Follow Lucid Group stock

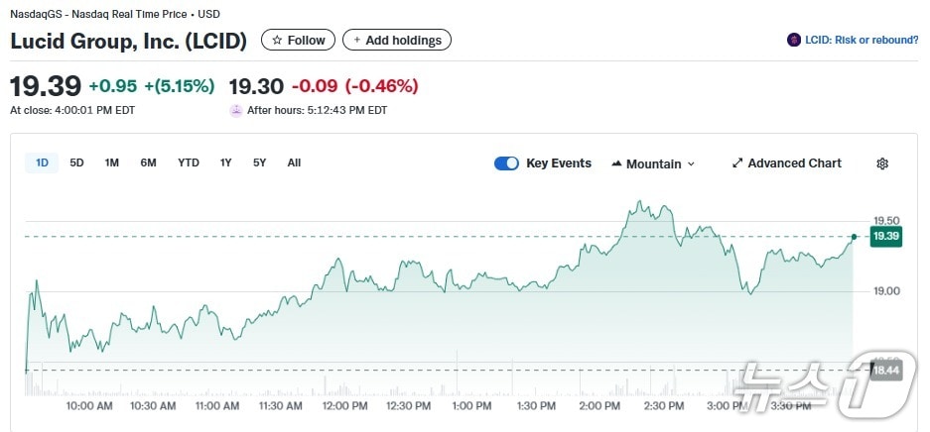tap(298, 41)
